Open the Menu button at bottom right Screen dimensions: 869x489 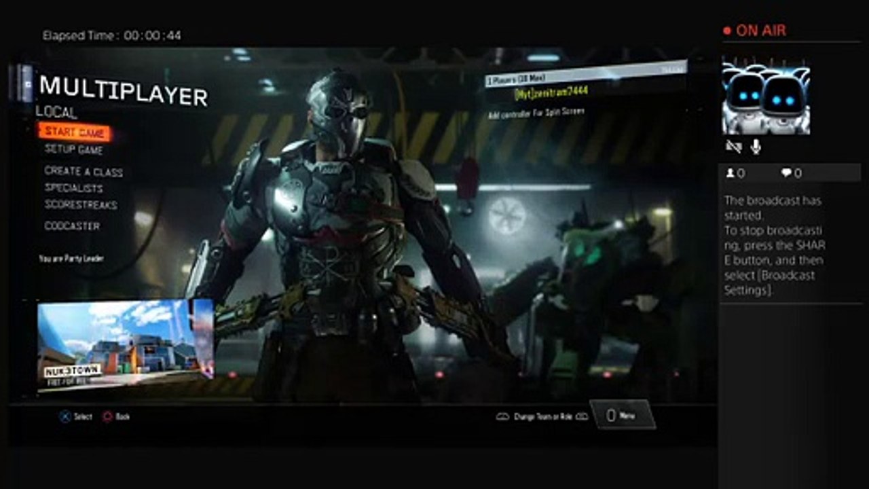623,415
